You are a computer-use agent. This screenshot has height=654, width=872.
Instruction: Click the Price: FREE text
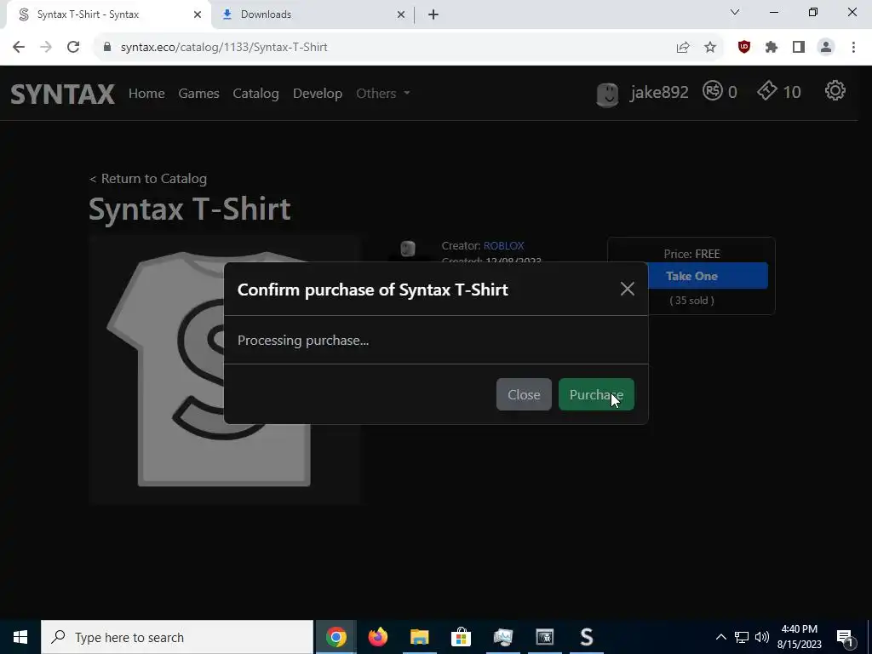pyautogui.click(x=691, y=254)
